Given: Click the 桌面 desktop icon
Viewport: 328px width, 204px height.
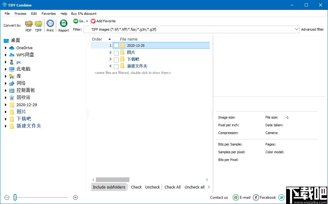Looking at the screenshot, I should tap(6, 41).
